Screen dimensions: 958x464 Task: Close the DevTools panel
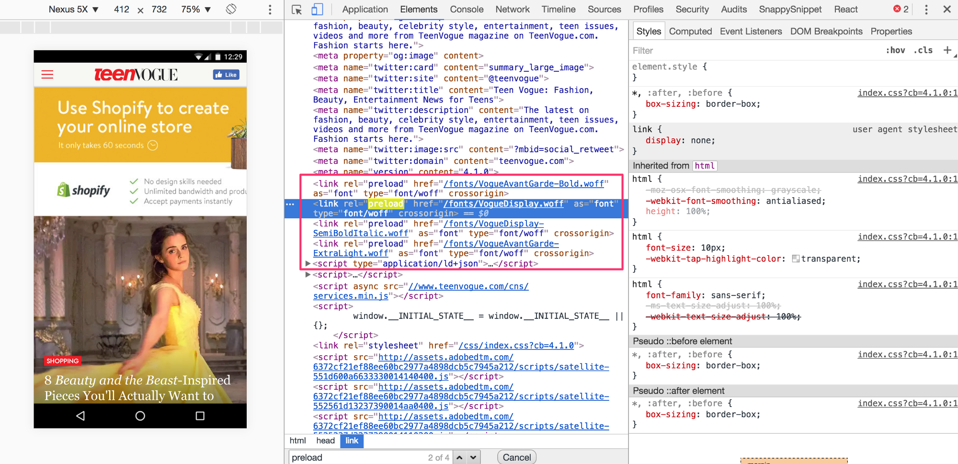[947, 9]
